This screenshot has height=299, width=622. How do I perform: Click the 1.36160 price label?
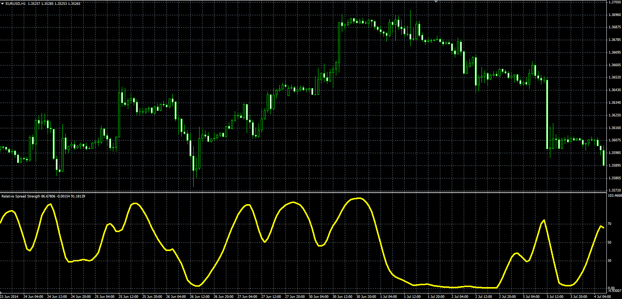[x=615, y=128]
